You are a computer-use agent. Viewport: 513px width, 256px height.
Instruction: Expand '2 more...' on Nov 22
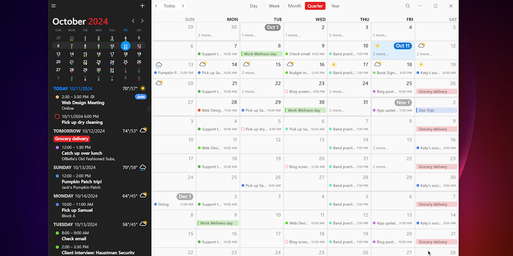(380, 167)
